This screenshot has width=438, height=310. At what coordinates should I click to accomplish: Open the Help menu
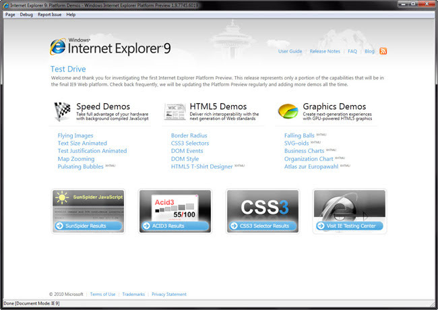[71, 14]
